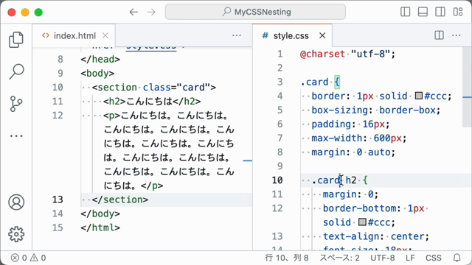This screenshot has width=472, height=265.
Task: Open errors and warnings problems indicator
Action: pyautogui.click(x=28, y=258)
